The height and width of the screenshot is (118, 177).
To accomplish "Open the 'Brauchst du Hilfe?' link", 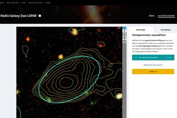I will tap(153, 65).
